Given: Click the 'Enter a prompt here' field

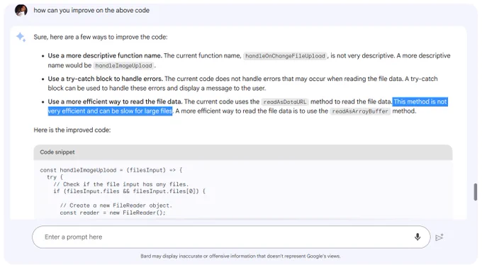Looking at the screenshot, I should tap(231, 237).
